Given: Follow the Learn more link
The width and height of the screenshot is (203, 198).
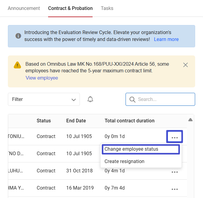Looking at the screenshot, I should pyautogui.click(x=166, y=39).
